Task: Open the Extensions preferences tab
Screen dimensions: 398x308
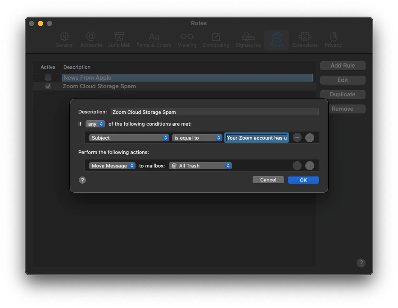Action: tap(305, 40)
